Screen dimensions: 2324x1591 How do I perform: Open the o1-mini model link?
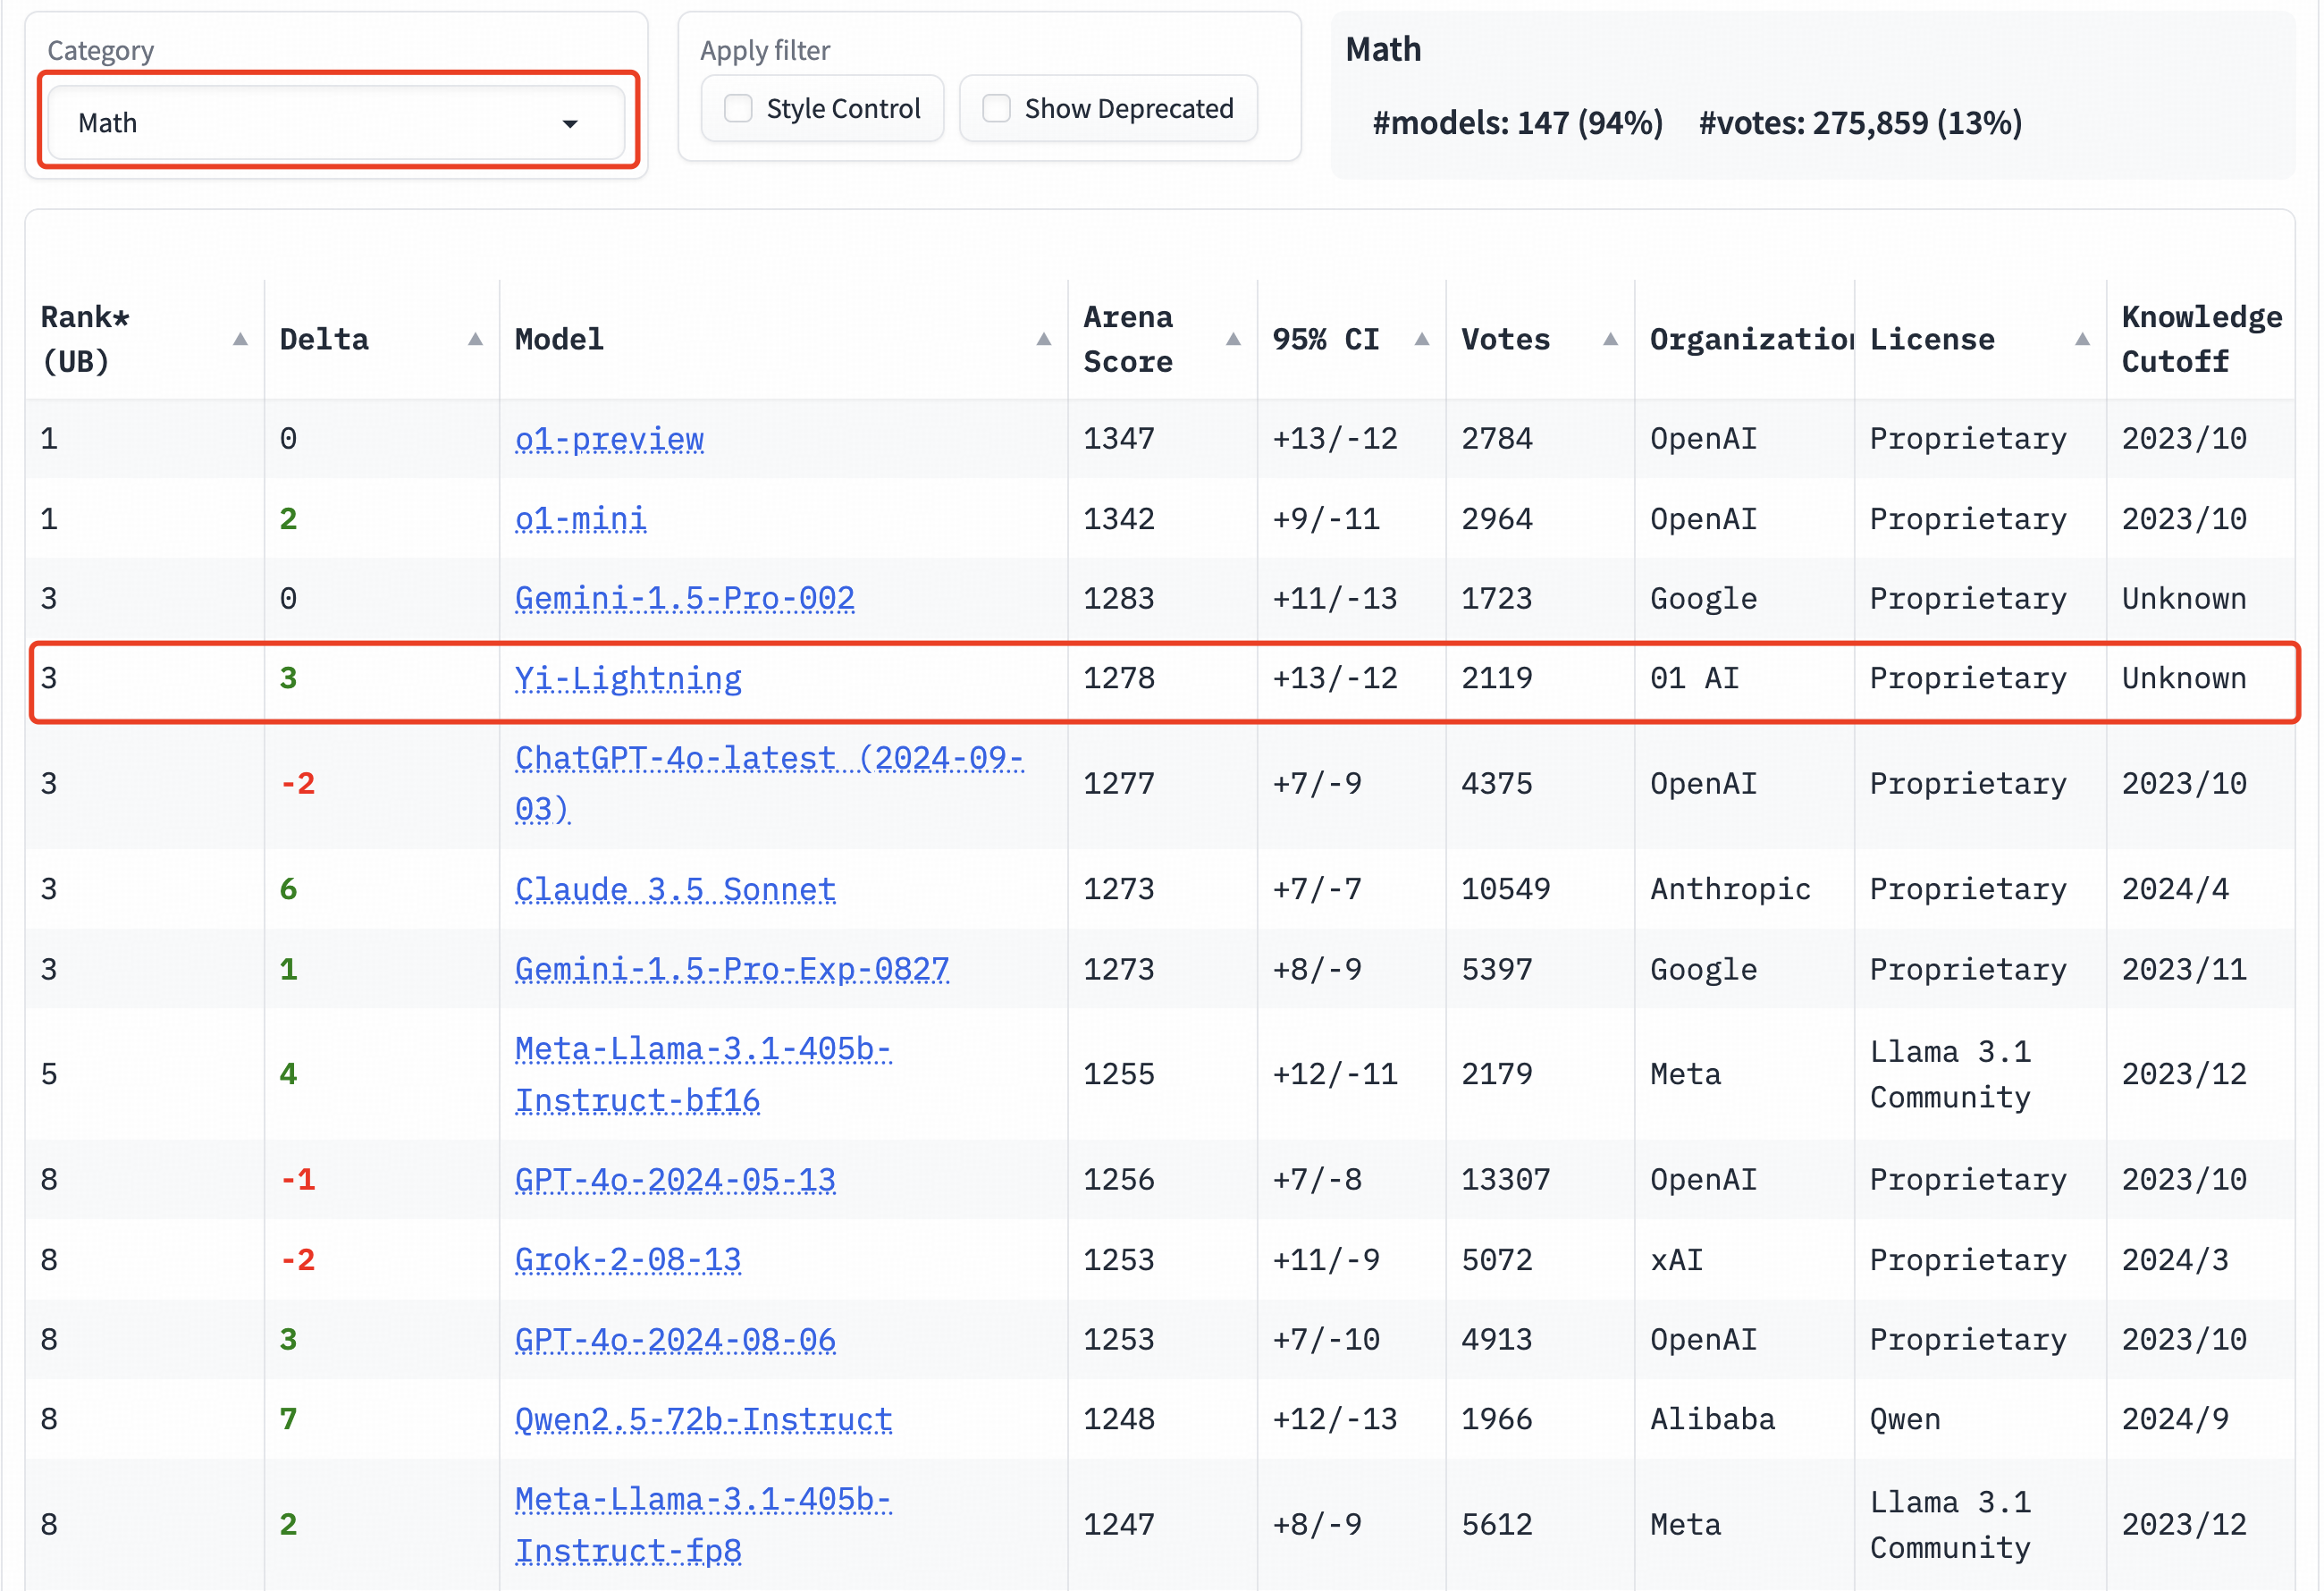[580, 519]
